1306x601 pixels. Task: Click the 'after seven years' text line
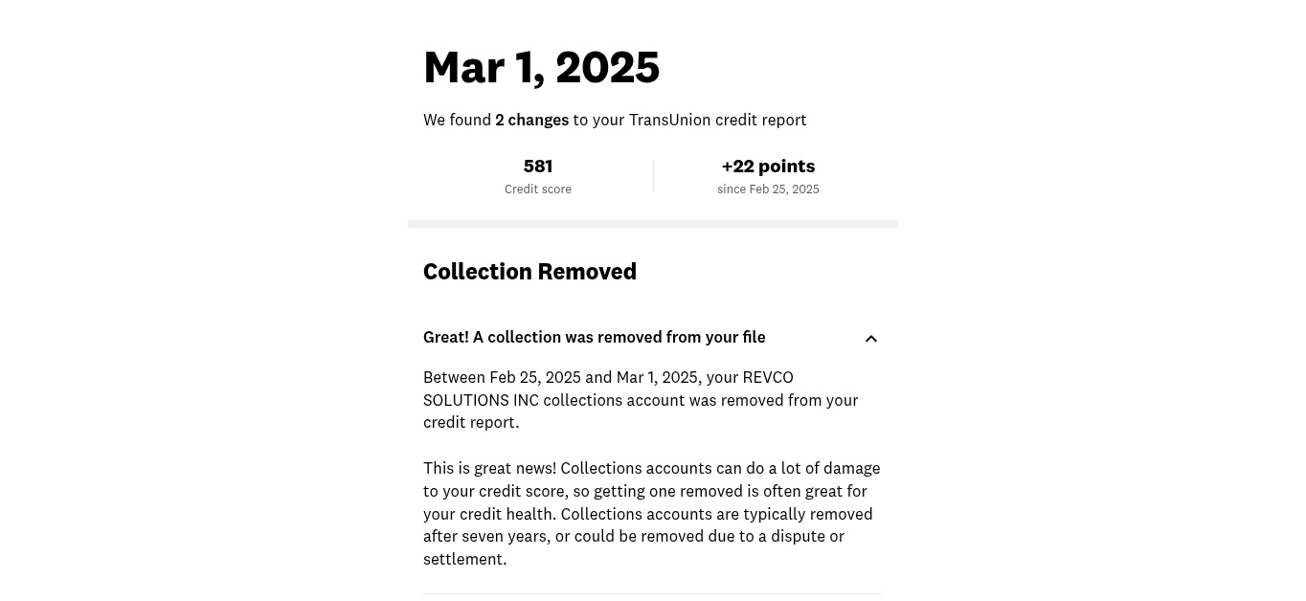[634, 536]
